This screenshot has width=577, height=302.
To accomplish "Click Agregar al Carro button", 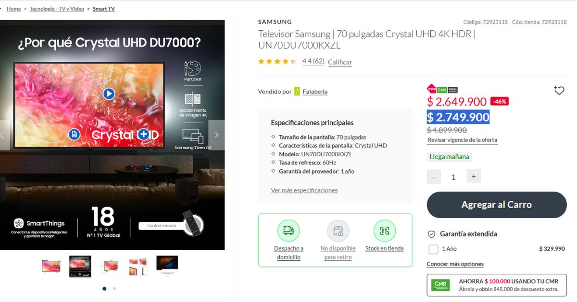I will (x=497, y=205).
